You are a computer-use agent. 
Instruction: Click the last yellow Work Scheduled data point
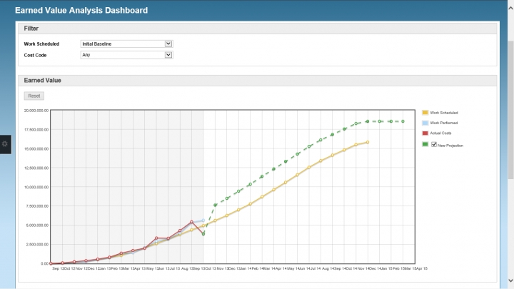(368, 142)
